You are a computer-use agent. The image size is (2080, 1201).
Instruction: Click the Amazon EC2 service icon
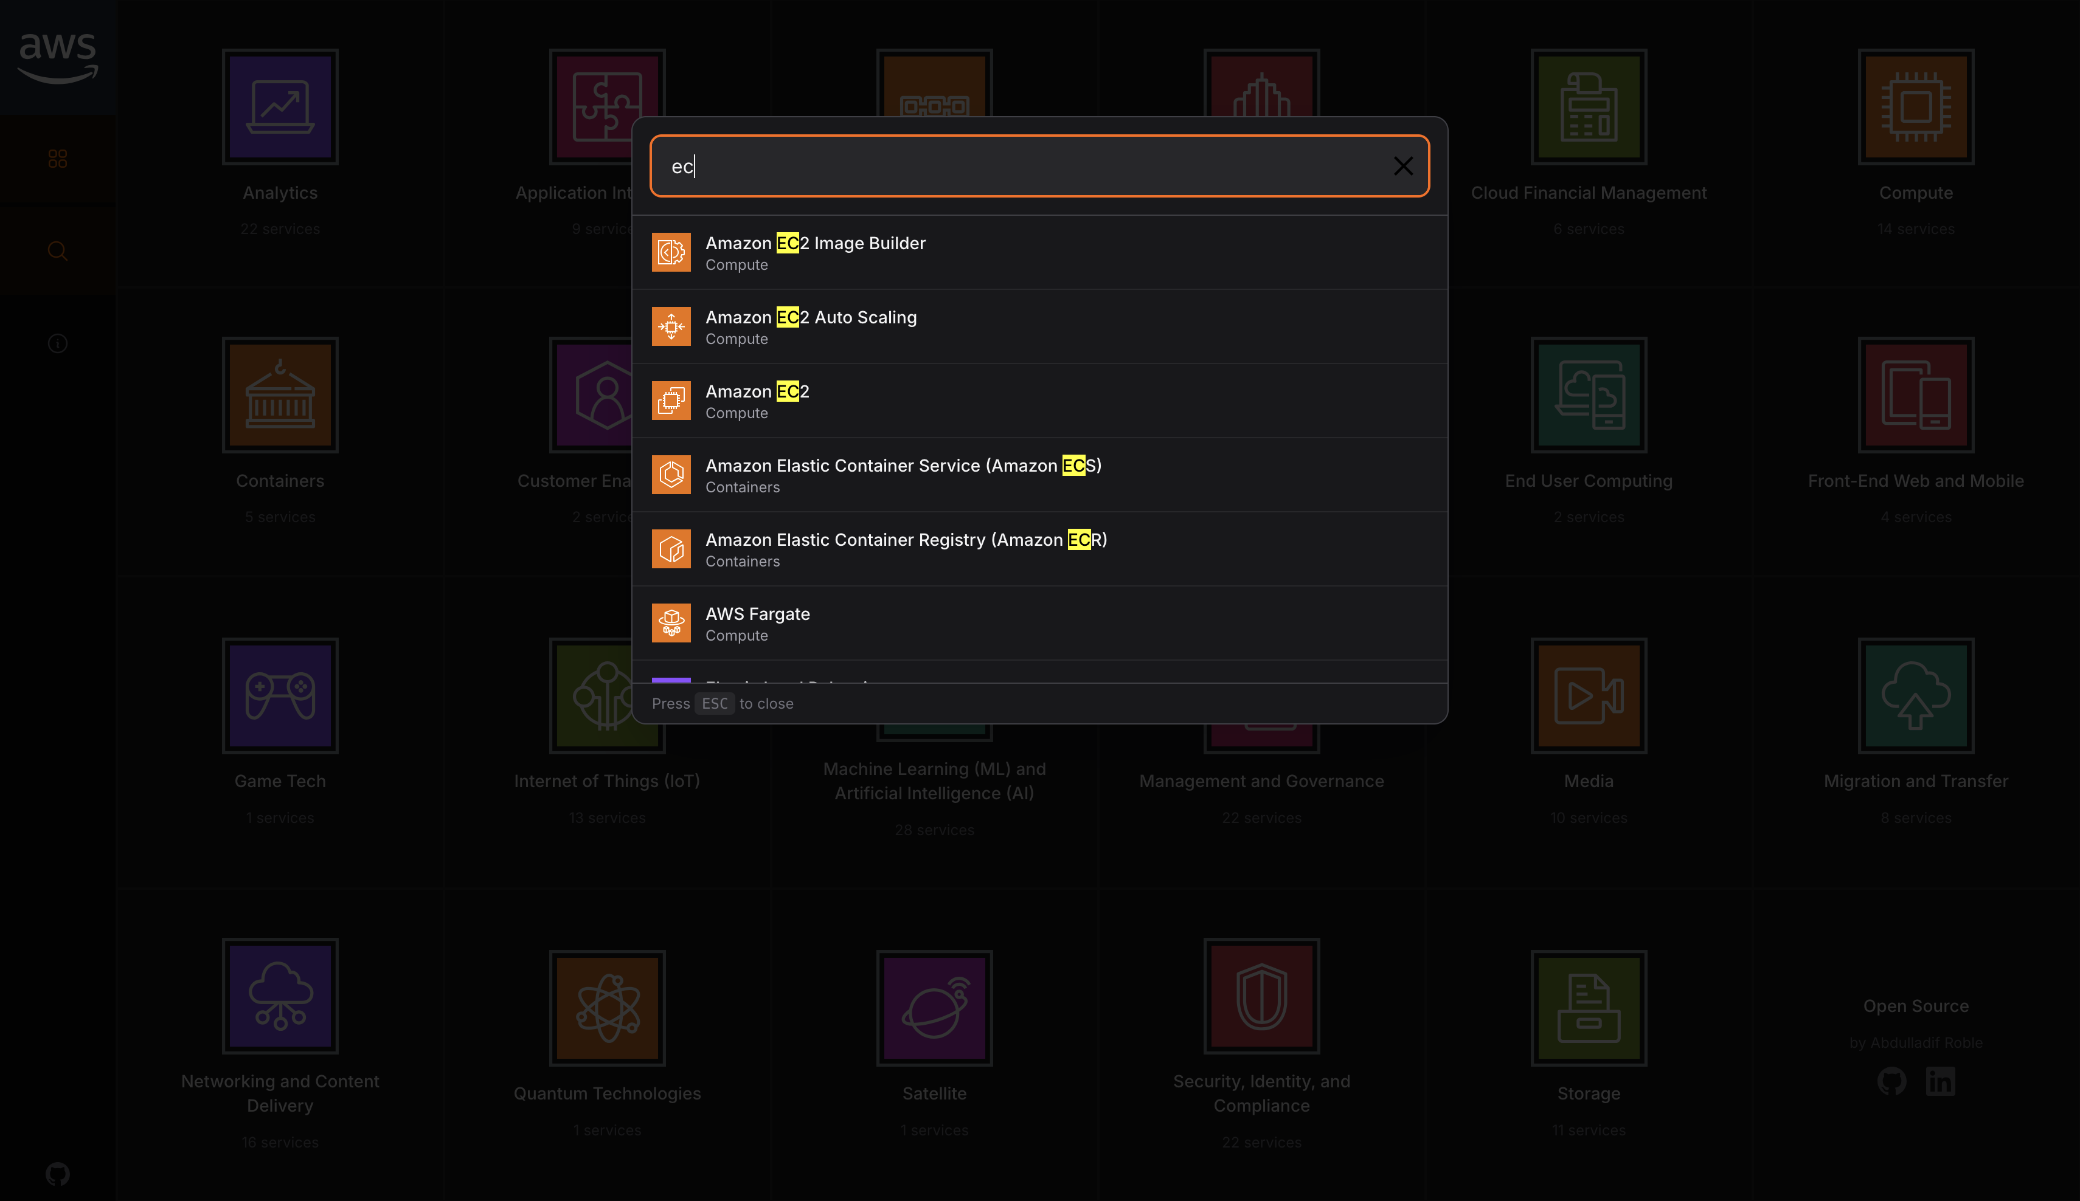click(x=671, y=401)
